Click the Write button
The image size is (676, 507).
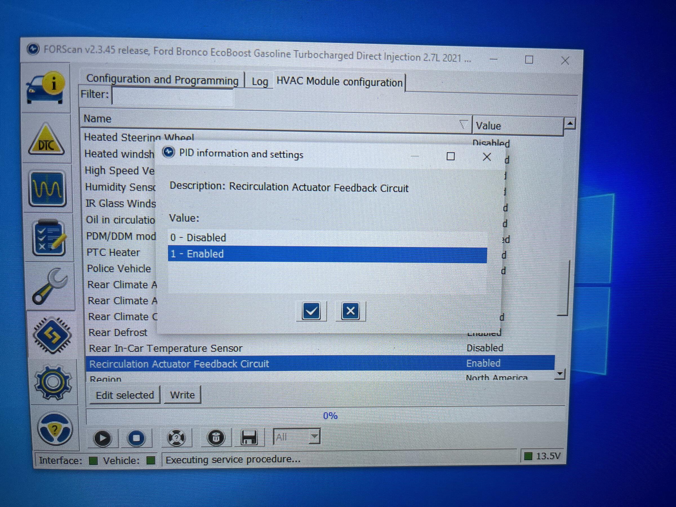pos(183,395)
